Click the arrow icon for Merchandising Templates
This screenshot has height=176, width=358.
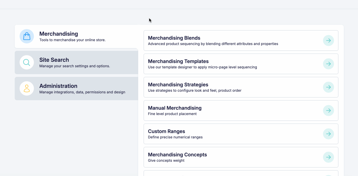pos(328,64)
